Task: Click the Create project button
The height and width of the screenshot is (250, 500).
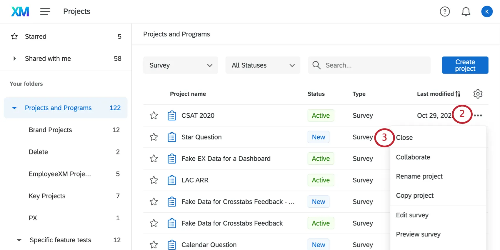Action: pos(465,65)
